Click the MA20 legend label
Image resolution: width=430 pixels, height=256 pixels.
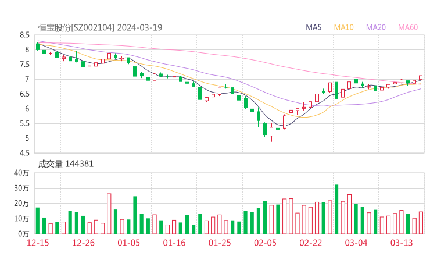pos(376,27)
